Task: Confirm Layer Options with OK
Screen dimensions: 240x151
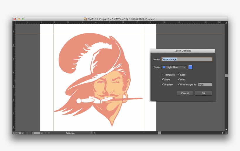Action: click(x=203, y=93)
